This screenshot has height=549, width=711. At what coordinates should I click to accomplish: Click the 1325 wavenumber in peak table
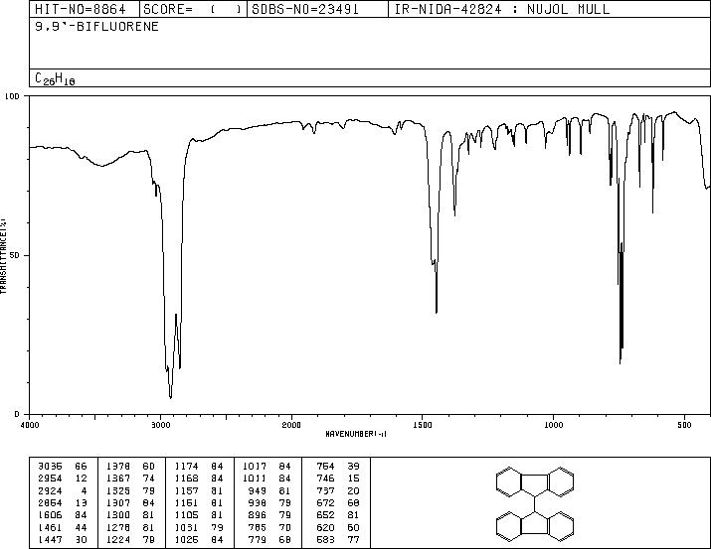(x=118, y=490)
